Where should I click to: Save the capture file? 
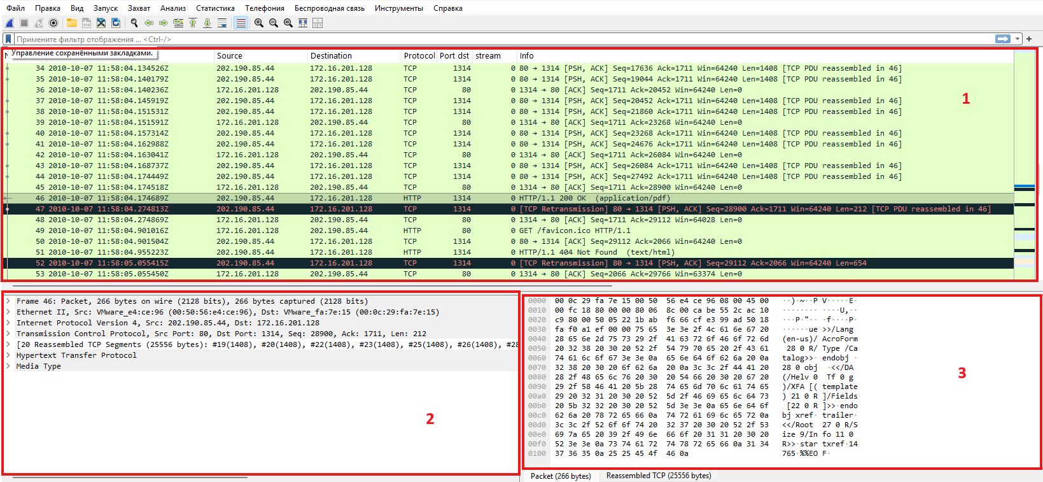[87, 23]
